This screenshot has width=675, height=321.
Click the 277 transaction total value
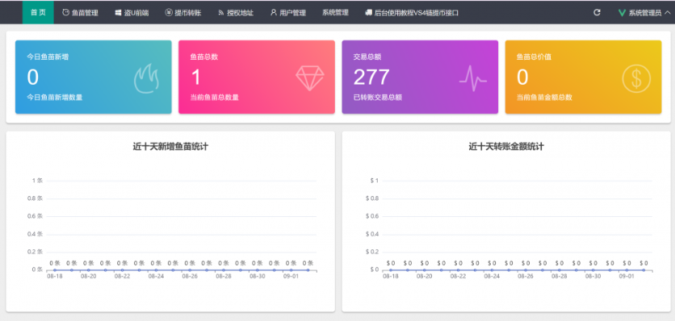371,77
